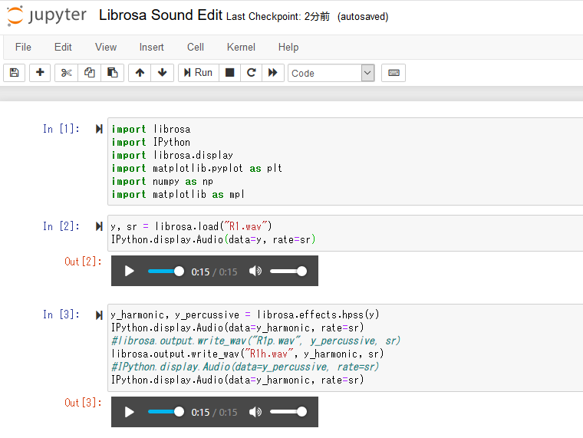Interrupt the kernel with stop icon
Screen dimensions: 583x438
coord(229,73)
